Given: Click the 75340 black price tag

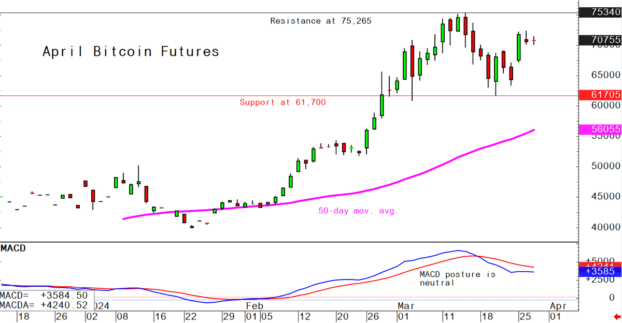Looking at the screenshot, I should pos(600,12).
